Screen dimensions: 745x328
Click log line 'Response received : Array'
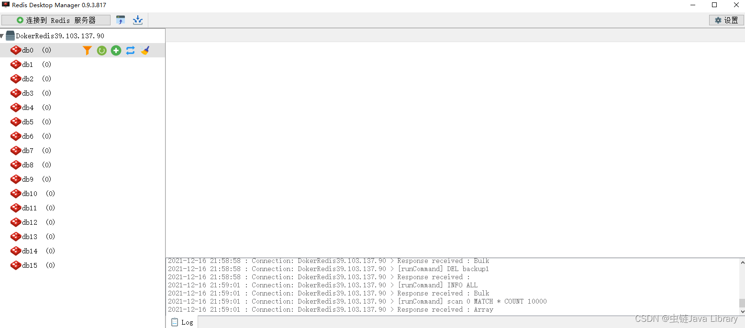[x=330, y=309]
